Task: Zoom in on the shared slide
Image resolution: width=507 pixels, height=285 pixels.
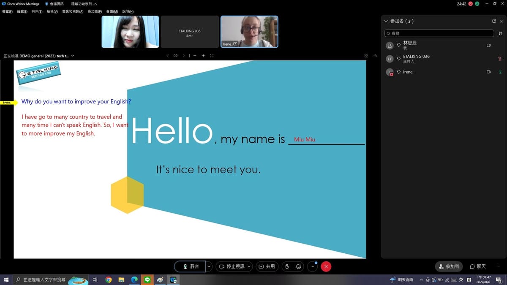Action: (203, 56)
